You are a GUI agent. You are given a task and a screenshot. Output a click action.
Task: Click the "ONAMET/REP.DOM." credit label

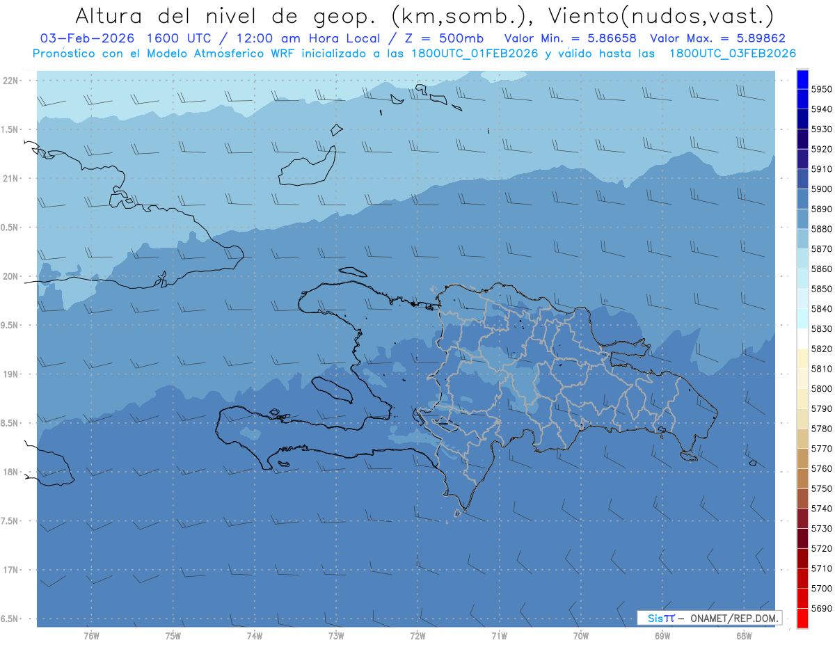pos(733,618)
